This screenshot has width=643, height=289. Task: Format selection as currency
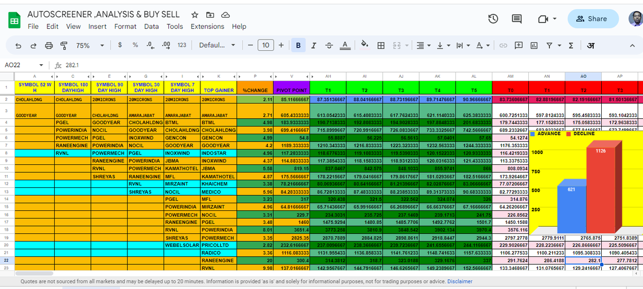coord(119,45)
